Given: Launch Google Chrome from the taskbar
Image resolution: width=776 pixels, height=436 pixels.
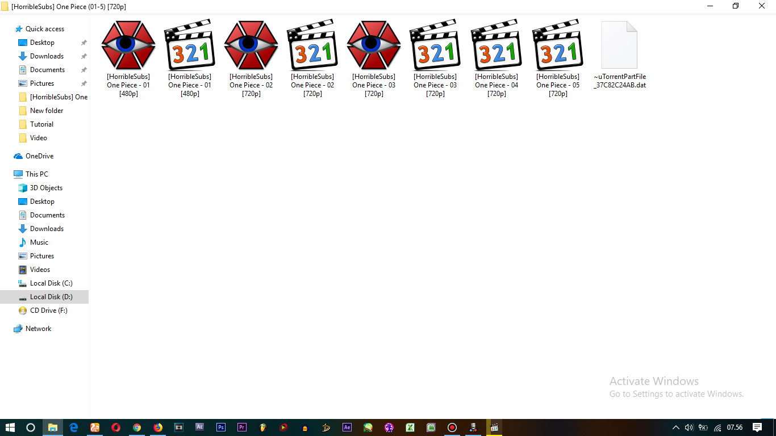Looking at the screenshot, I should coord(137,427).
